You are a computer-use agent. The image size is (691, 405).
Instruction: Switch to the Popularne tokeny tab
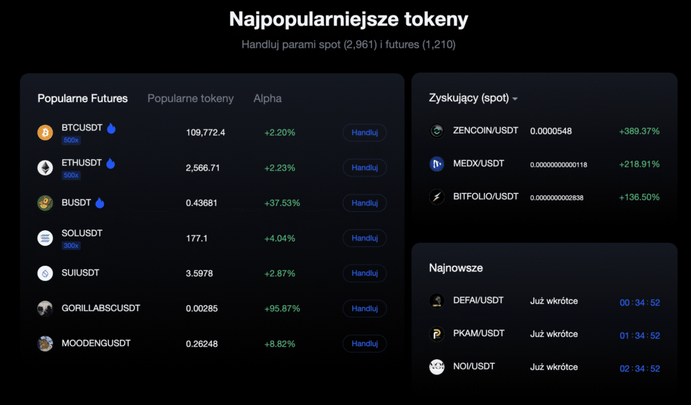coord(190,99)
